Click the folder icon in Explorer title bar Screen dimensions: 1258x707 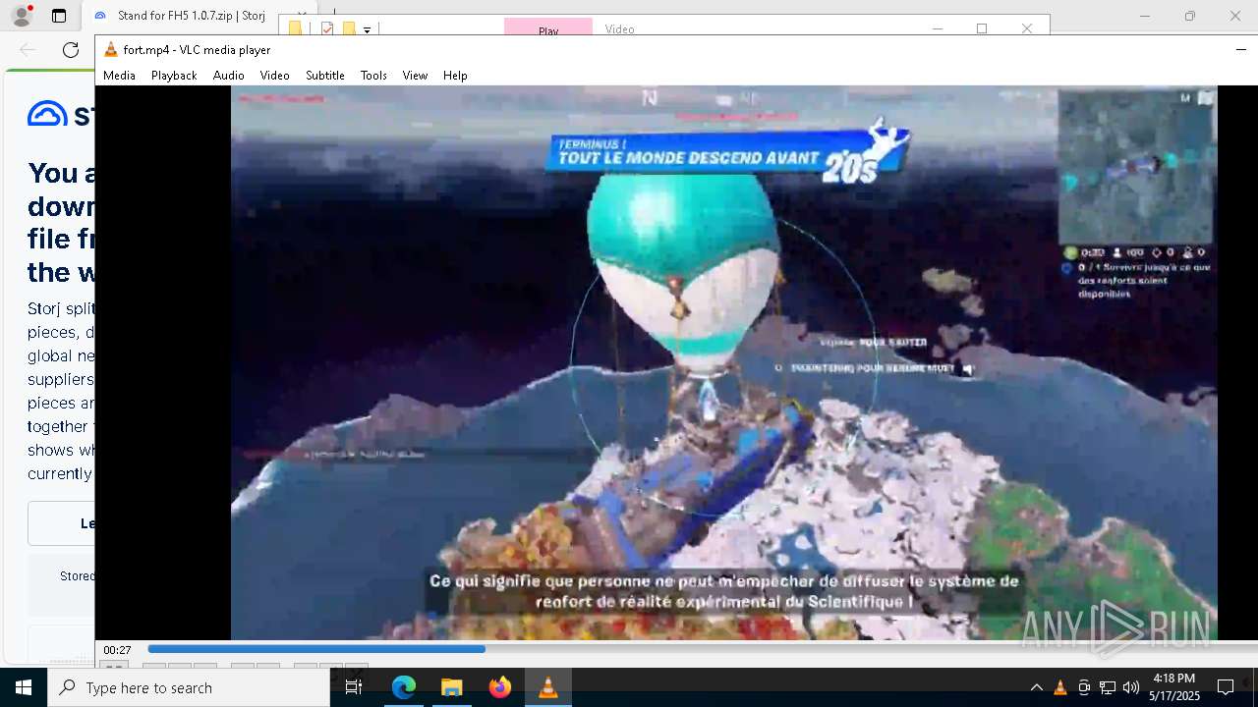point(296,29)
